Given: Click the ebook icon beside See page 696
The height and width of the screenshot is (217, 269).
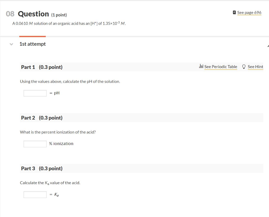Looking at the screenshot, I should [x=234, y=12].
